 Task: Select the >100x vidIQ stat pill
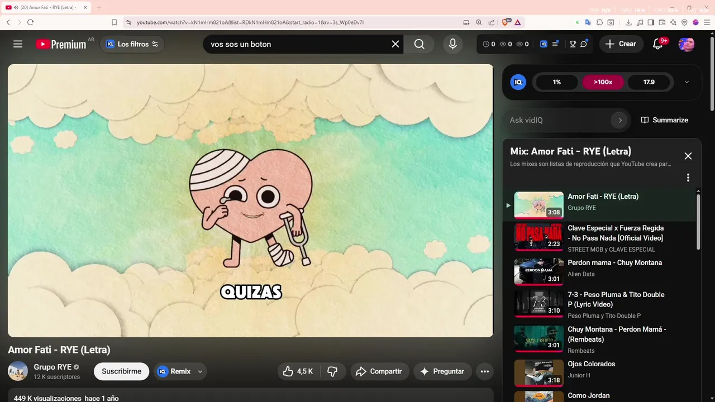pyautogui.click(x=603, y=82)
